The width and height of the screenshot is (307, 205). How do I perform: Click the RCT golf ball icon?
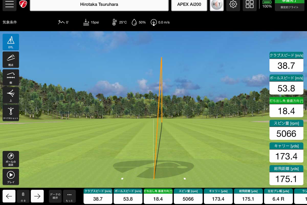click(217, 5)
